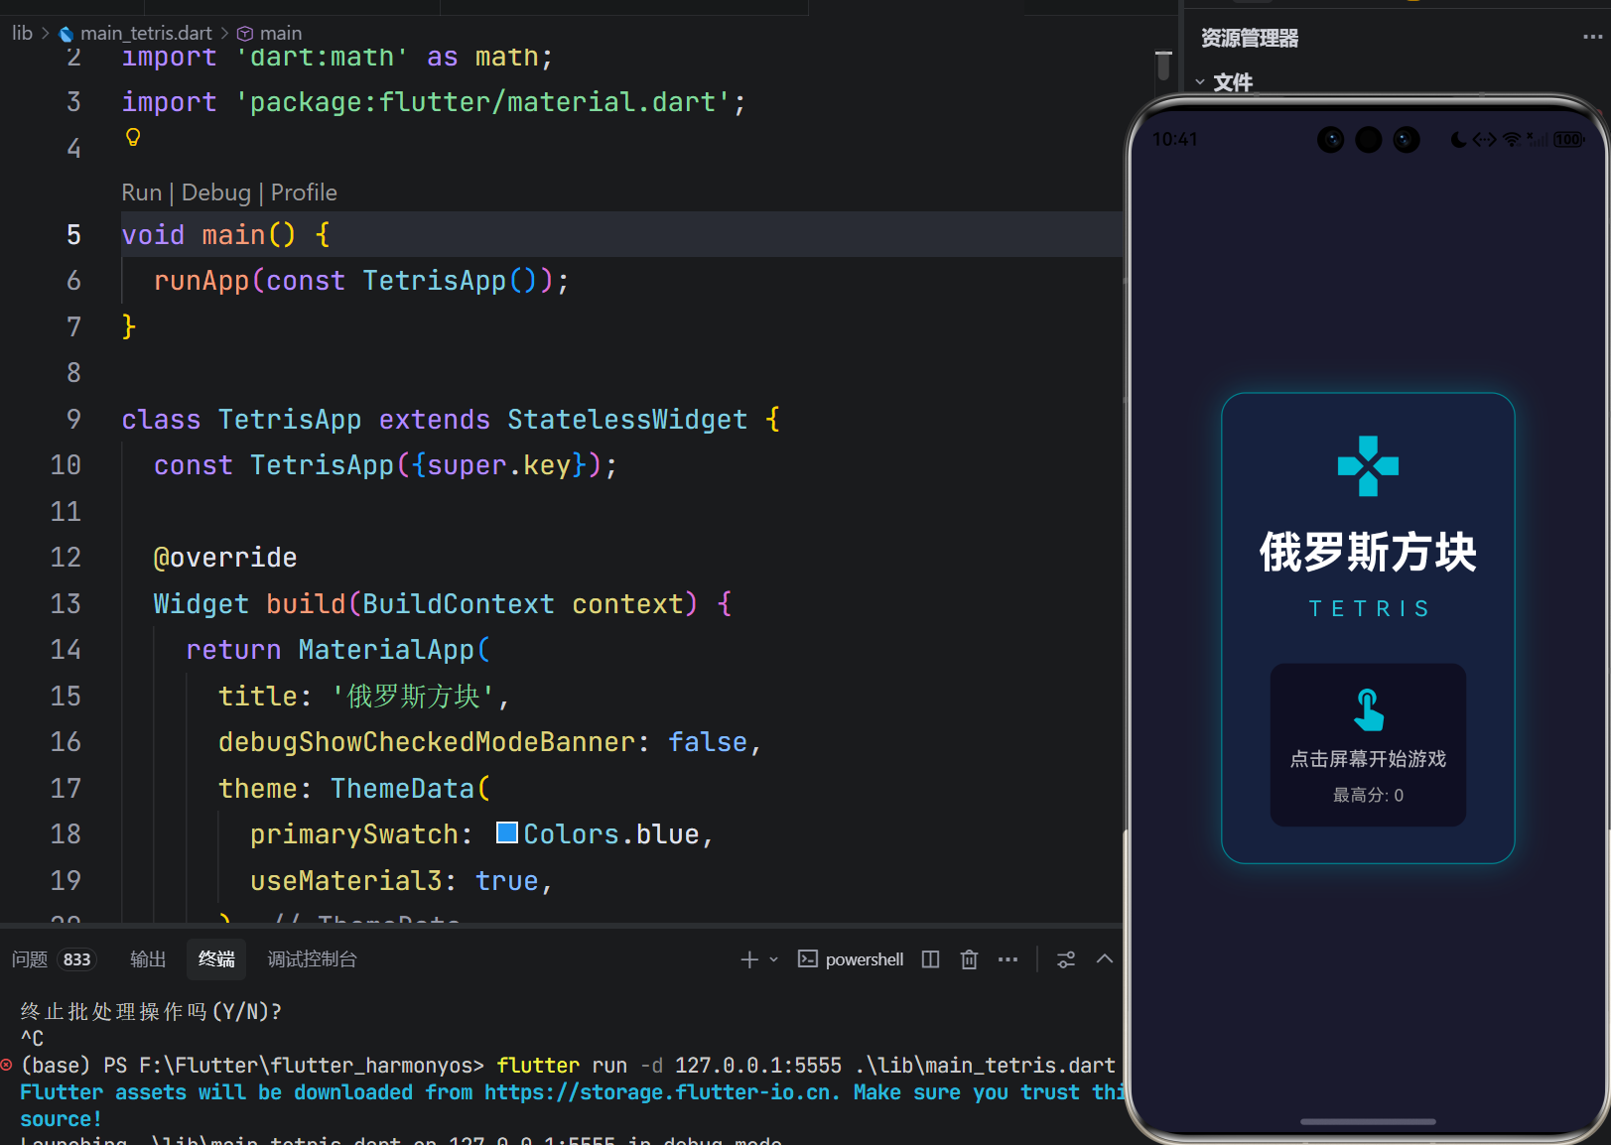
Task: Click the Profile CodeLens above main
Action: coord(304,192)
